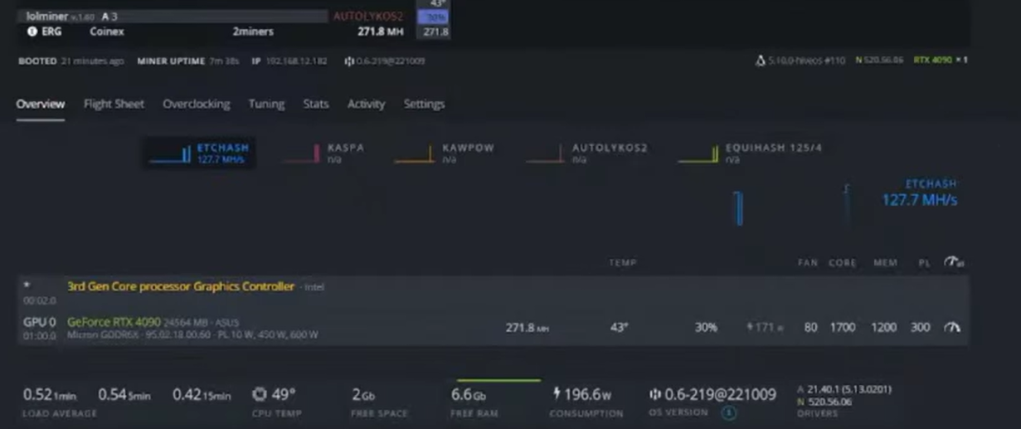Open the Settings tab

tap(424, 104)
